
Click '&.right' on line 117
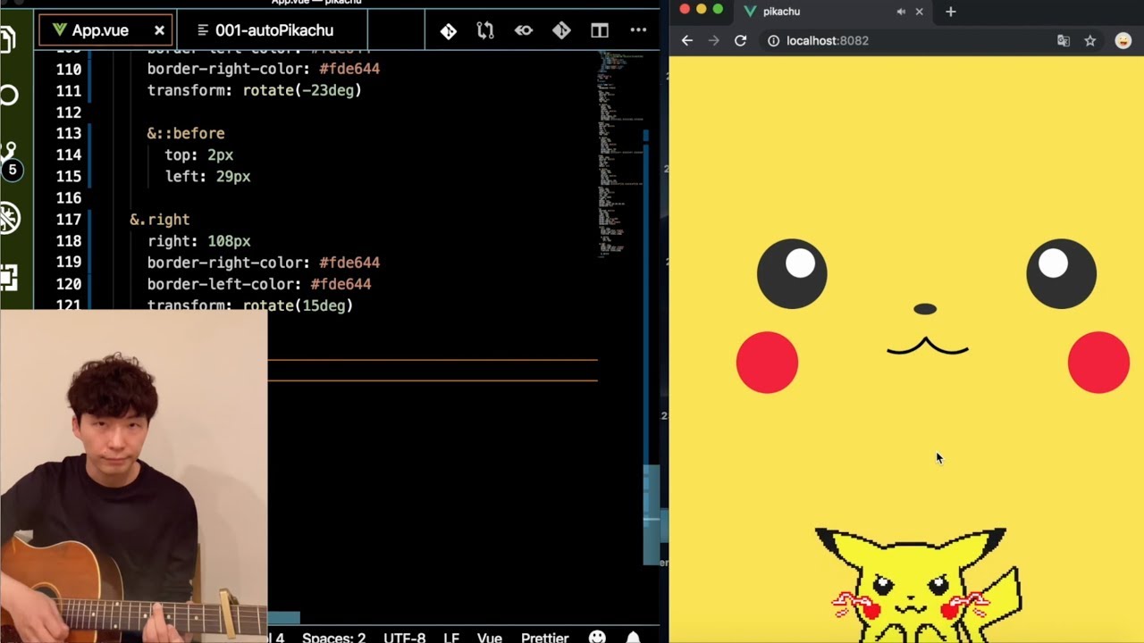pos(159,220)
